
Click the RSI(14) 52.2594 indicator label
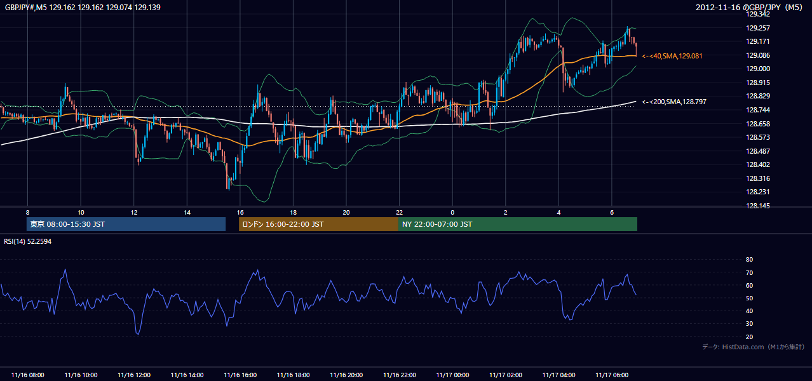[x=28, y=241]
